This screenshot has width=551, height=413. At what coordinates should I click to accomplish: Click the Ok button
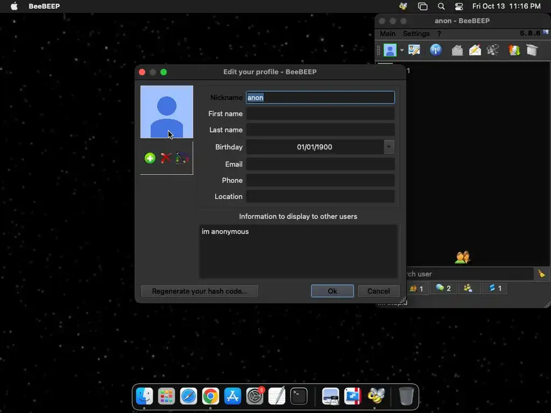(x=333, y=291)
